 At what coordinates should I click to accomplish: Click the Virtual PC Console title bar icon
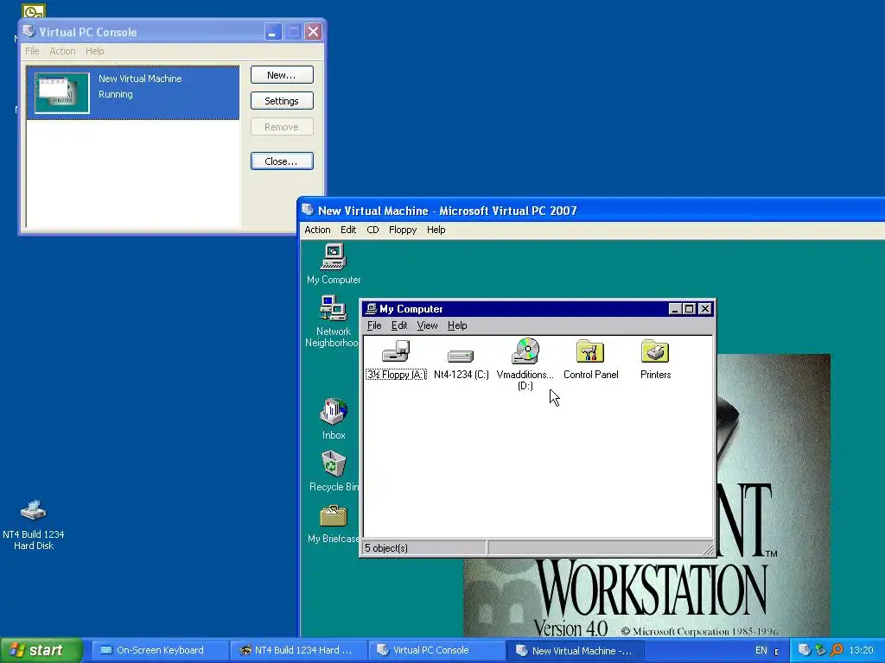[29, 32]
